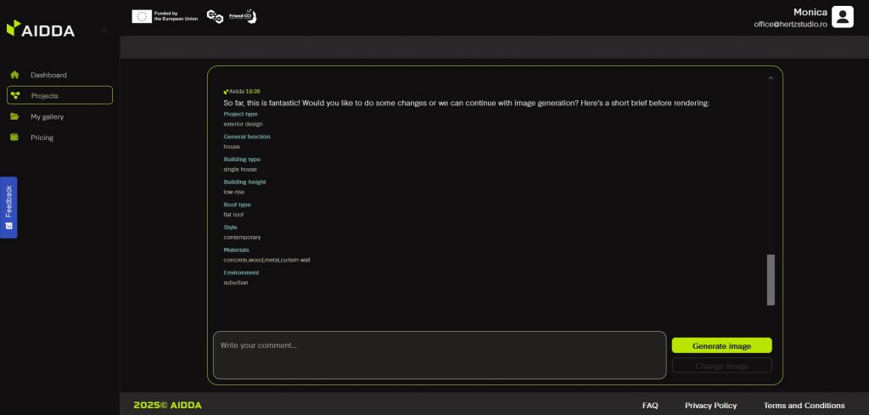Click the Aidda icon beside the message timestamp
The height and width of the screenshot is (415, 869).
pos(226,91)
